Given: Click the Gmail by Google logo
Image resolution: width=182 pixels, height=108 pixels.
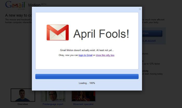Looking at the screenshot, I should [15, 5].
